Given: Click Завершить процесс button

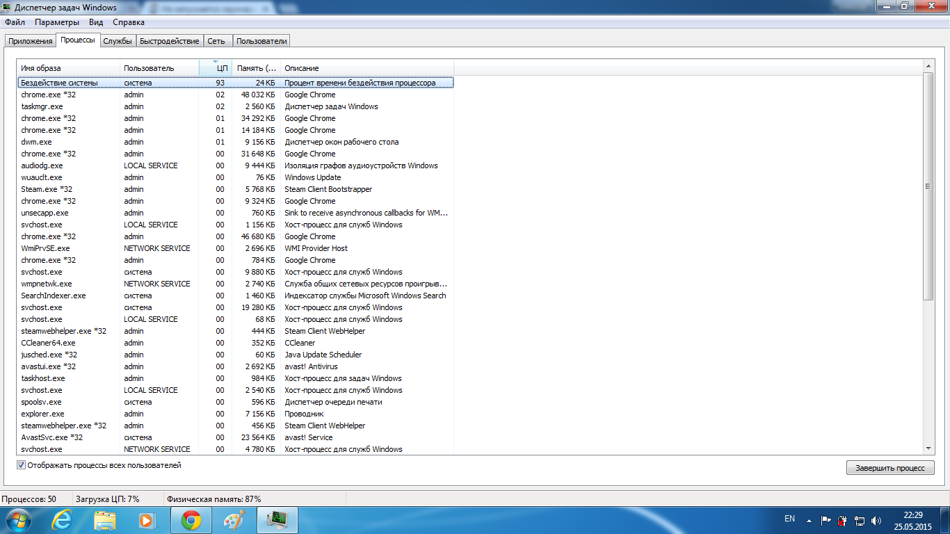Looking at the screenshot, I should pos(890,468).
